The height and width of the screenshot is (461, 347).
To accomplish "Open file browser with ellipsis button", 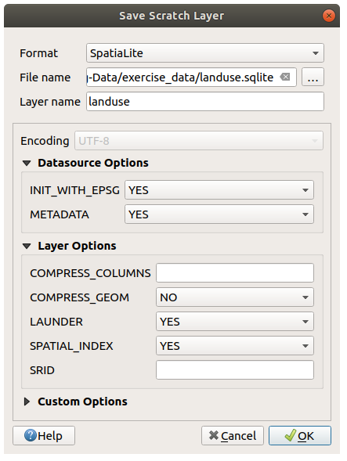I will click(x=313, y=77).
